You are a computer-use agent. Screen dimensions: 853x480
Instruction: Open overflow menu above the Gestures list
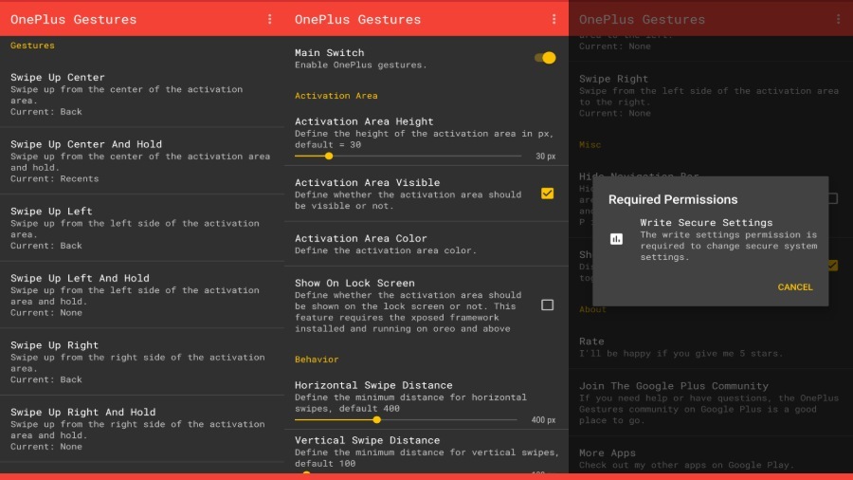[x=269, y=19]
